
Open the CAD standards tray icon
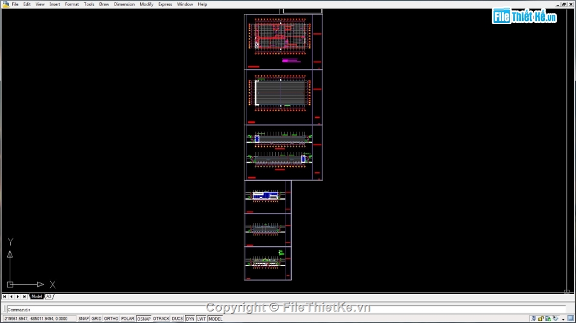coord(548,319)
